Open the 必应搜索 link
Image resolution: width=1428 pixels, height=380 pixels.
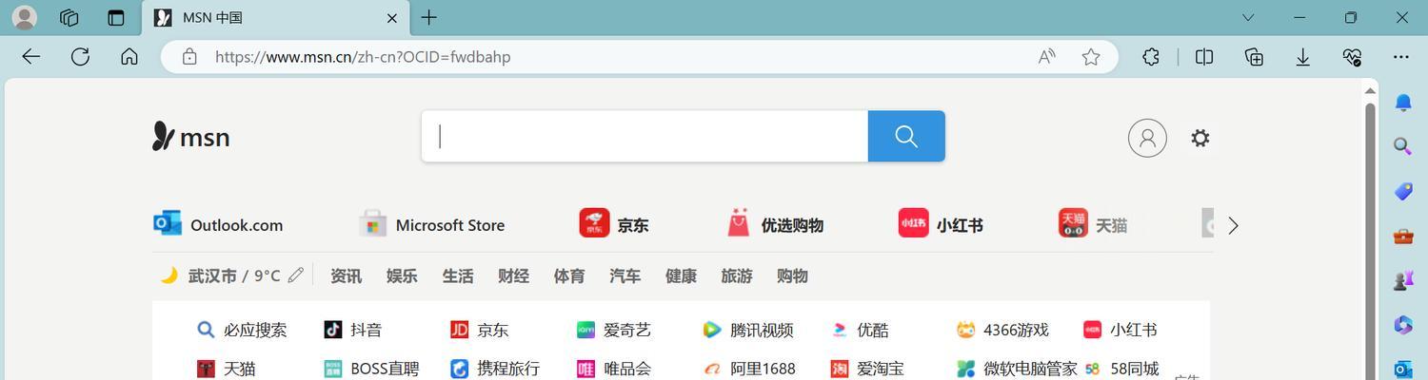pyautogui.click(x=242, y=330)
